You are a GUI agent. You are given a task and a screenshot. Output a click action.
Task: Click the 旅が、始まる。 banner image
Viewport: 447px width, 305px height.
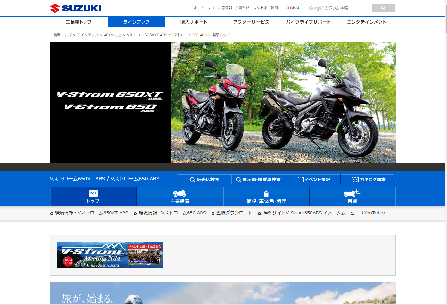click(223, 293)
